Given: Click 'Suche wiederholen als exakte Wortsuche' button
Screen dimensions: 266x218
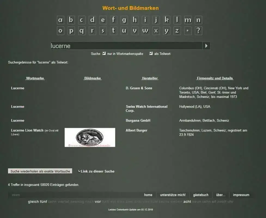Looking at the screenshot, I should [40, 171].
